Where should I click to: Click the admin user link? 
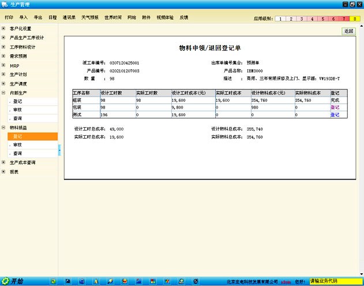pyautogui.click(x=286, y=282)
